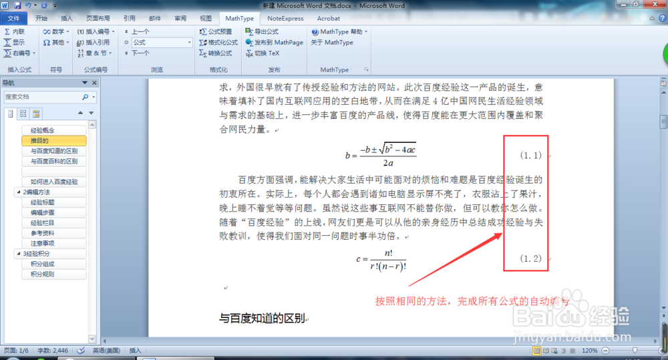Click 格式化公式 format equations
The width and height of the screenshot is (668, 360).
[218, 42]
